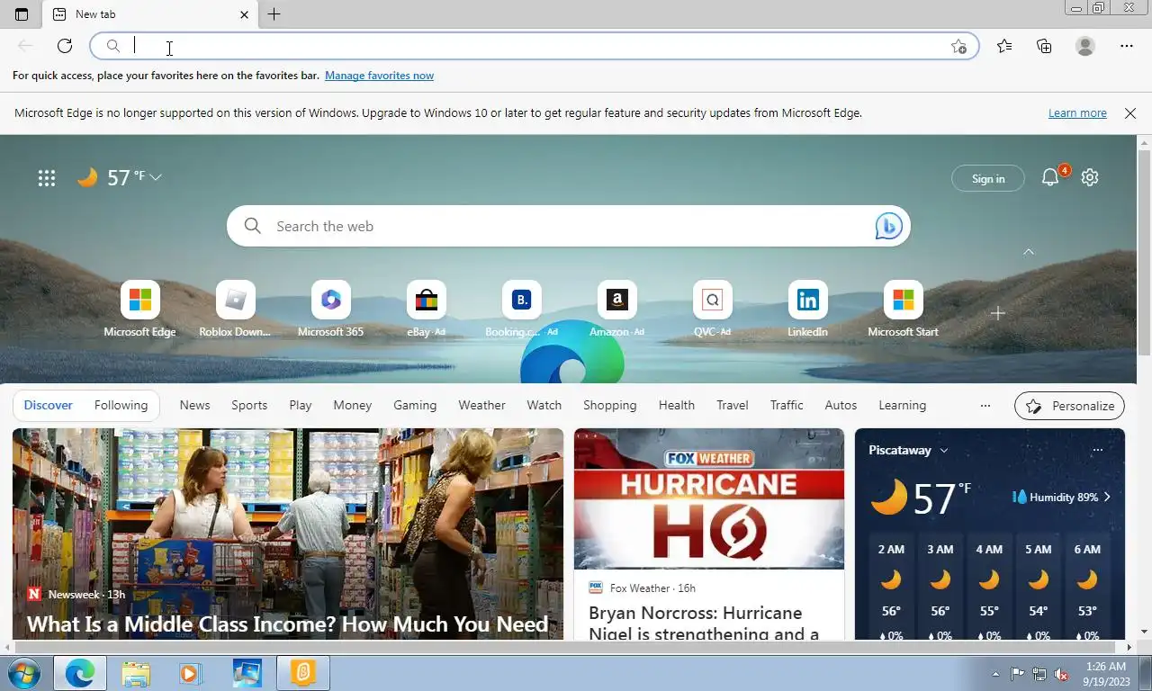
Task: Open Fox Weather Hurricane HQ thumbnail
Action: tap(709, 498)
